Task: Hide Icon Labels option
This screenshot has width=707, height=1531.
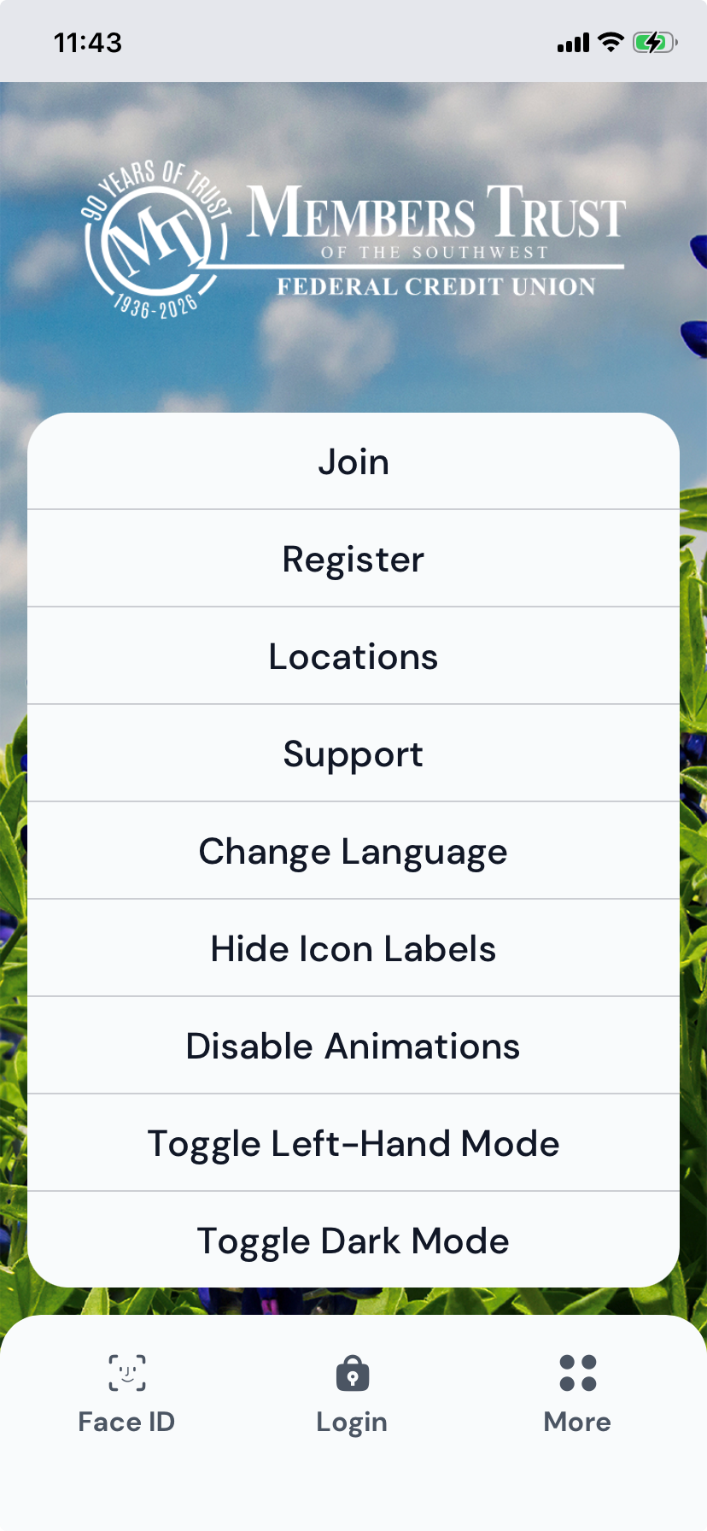Action: pos(353,948)
